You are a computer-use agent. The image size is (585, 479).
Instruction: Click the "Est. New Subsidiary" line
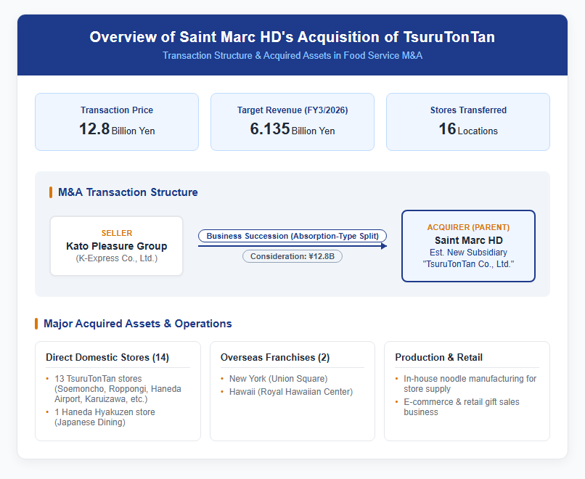tap(468, 252)
